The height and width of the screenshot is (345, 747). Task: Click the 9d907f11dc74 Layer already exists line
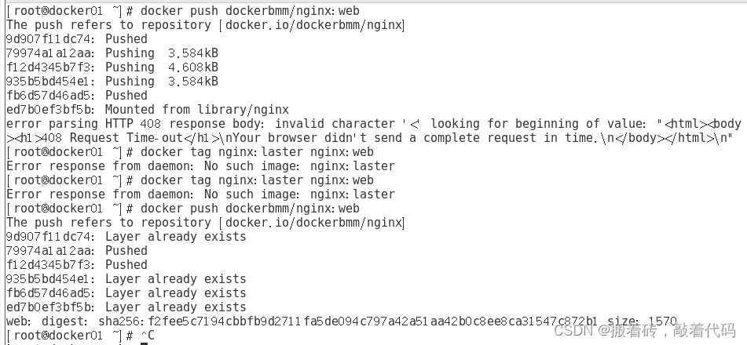pyautogui.click(x=126, y=237)
